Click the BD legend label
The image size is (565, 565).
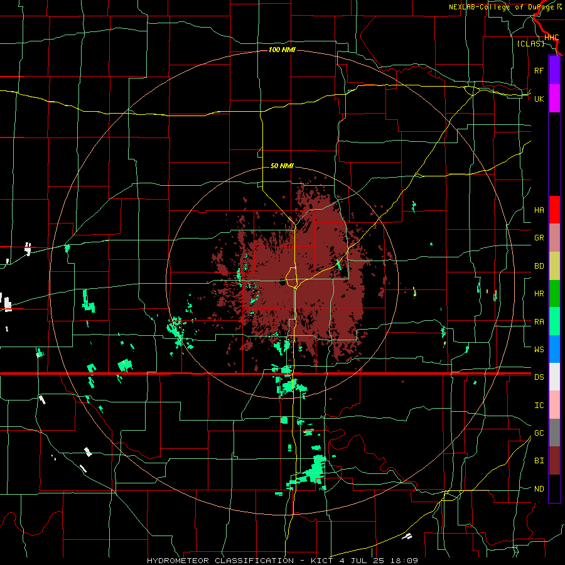pyautogui.click(x=539, y=266)
